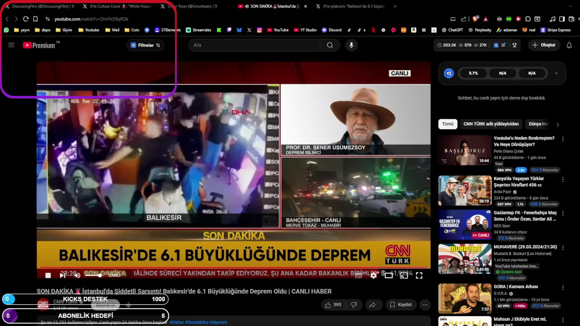Open the Instagram bookmark icon
Image resolution: width=580 pixels, height=326 pixels.
260,30
